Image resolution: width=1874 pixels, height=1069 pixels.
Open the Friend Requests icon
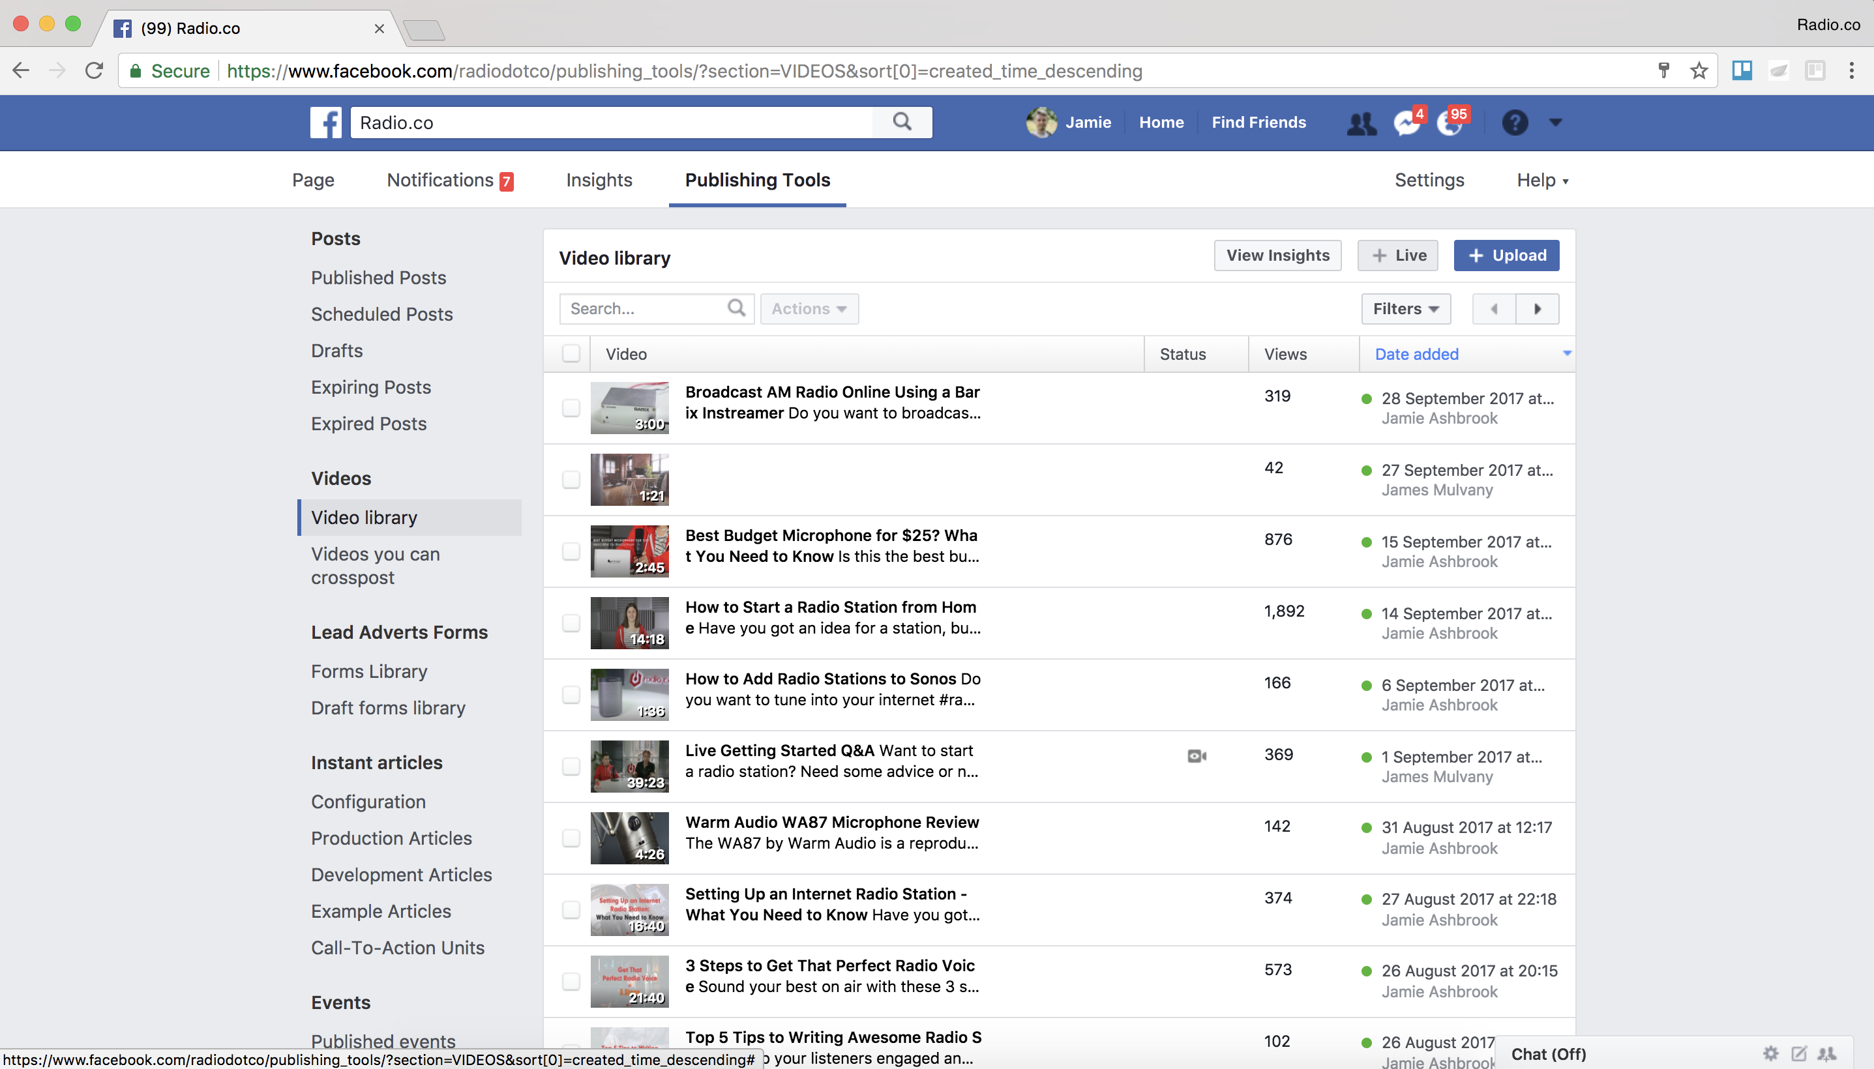[x=1361, y=123]
